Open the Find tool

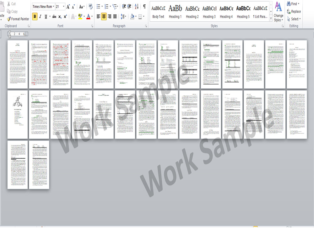(293, 4)
